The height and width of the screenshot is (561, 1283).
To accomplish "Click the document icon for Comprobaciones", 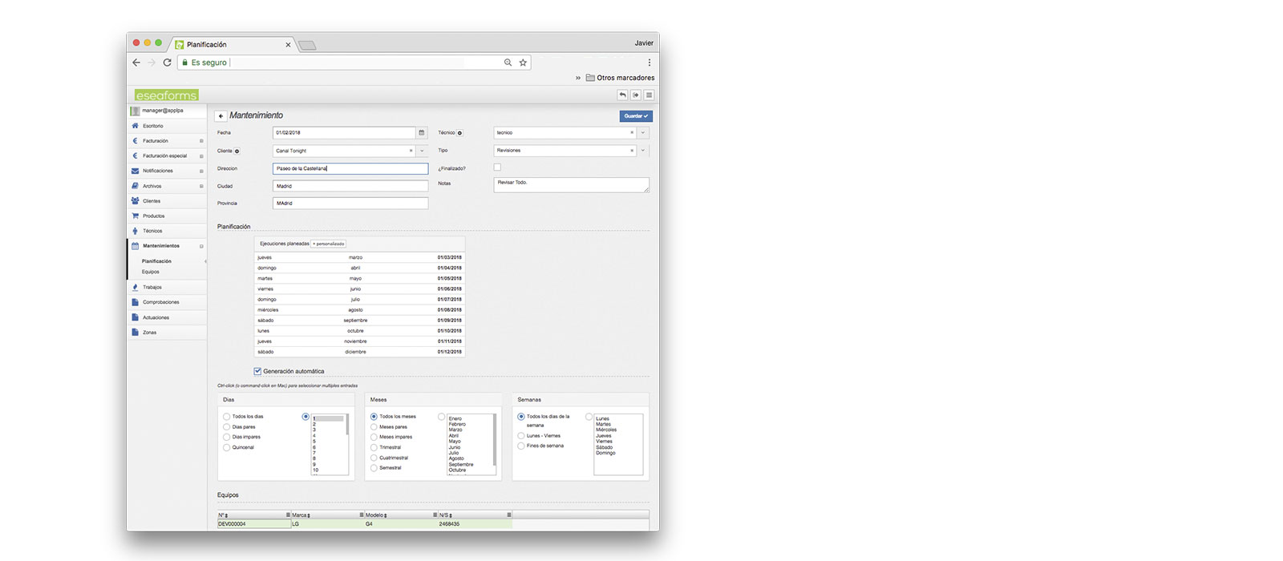I will 135,302.
